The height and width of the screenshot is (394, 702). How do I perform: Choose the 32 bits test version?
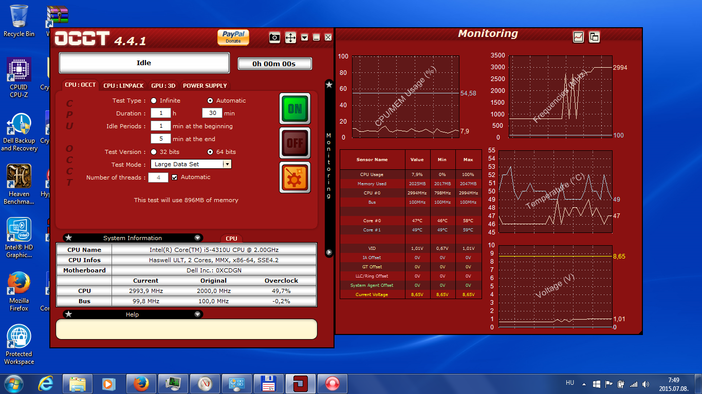tap(154, 152)
